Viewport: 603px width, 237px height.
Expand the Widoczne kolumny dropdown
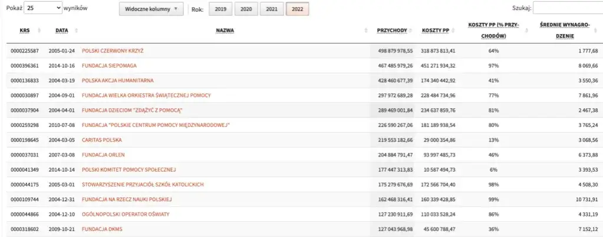(150, 9)
